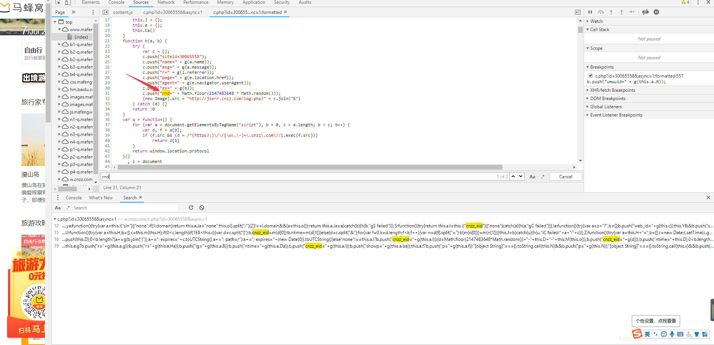
Task: Open What's New drawer tab
Action: (x=101, y=198)
